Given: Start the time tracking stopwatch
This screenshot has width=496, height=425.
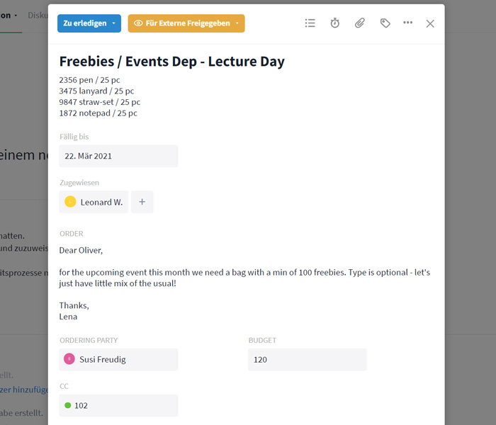Looking at the screenshot, I should click(335, 23).
